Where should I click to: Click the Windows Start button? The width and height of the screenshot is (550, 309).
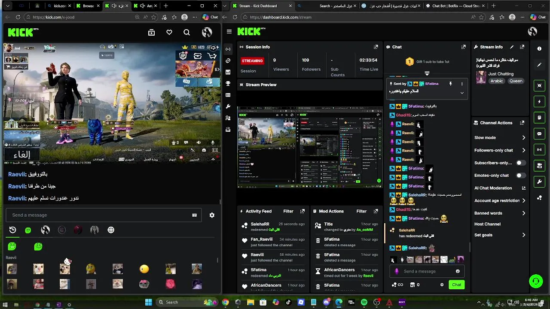coord(149,302)
